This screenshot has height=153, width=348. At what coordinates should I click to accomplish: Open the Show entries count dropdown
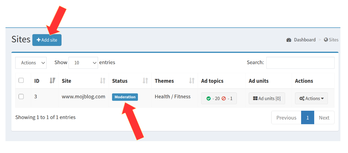(x=83, y=63)
